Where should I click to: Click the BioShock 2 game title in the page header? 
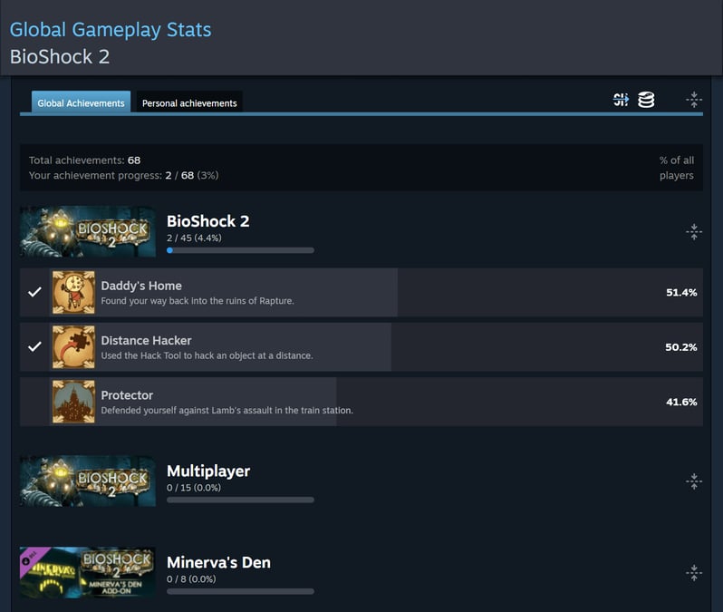click(x=60, y=57)
